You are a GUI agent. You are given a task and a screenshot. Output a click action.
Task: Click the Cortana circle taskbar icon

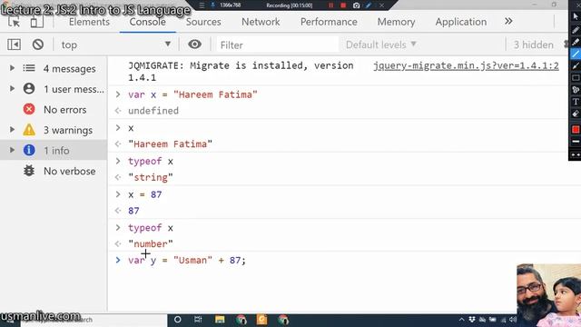click(178, 320)
